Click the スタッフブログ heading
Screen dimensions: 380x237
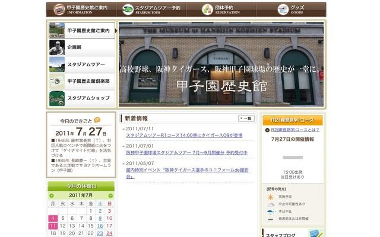[280, 235]
